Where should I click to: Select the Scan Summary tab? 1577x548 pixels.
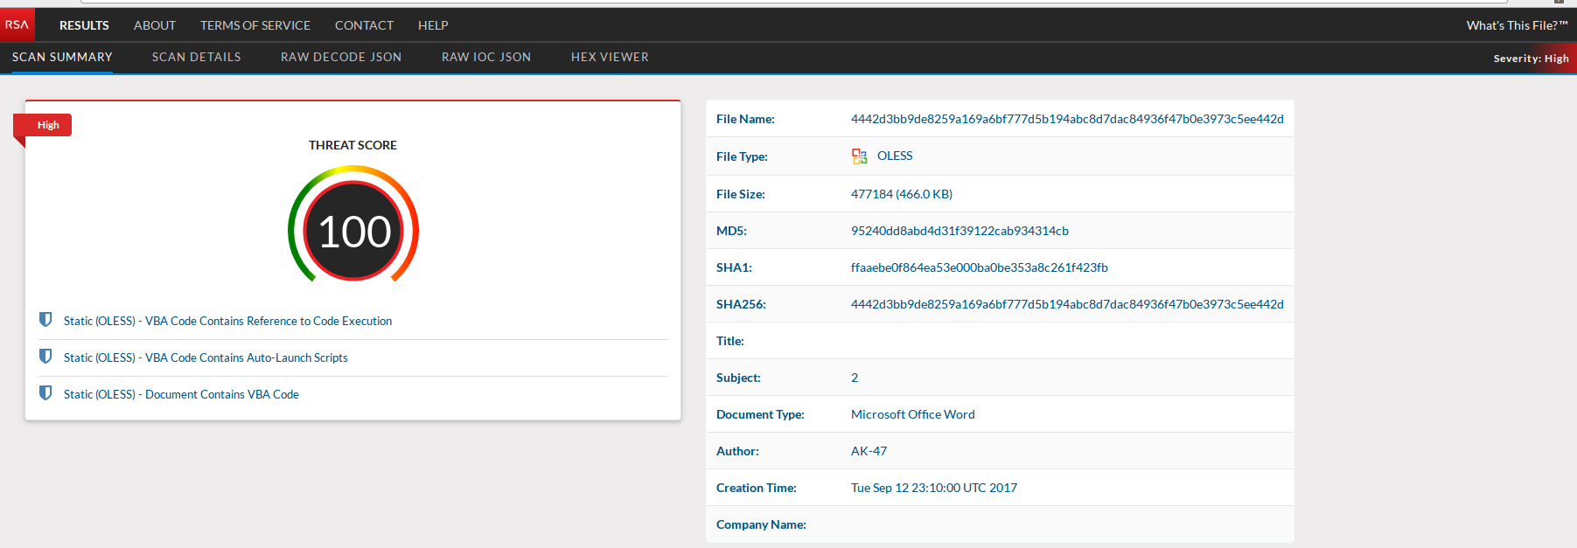click(x=62, y=57)
